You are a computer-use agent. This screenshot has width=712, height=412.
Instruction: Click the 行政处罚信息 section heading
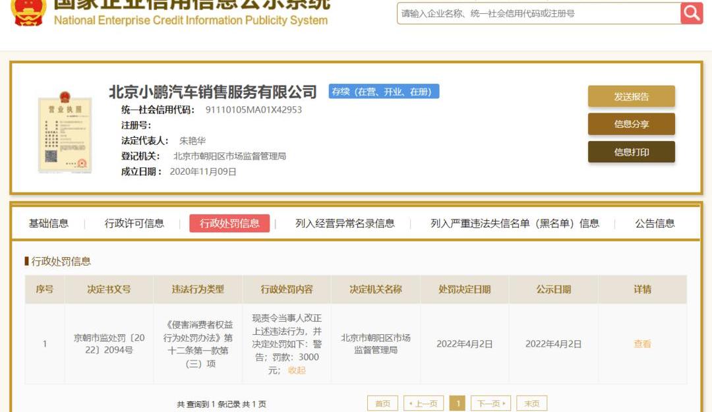(61, 261)
